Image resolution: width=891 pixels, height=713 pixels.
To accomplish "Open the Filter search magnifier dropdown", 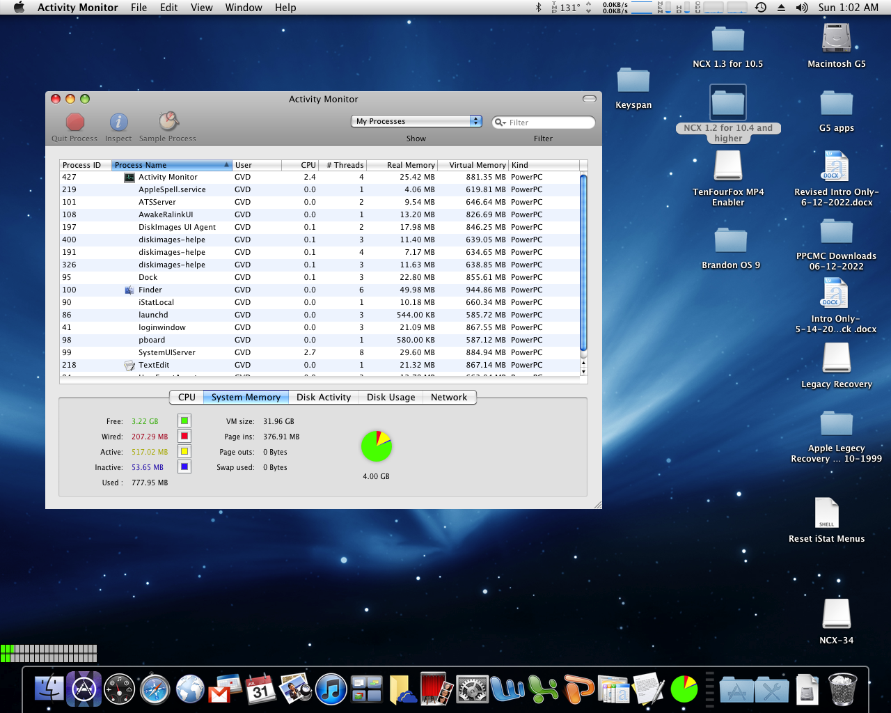I will point(499,123).
